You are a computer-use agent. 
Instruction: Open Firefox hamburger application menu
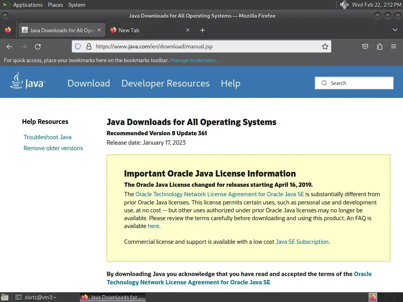(394, 46)
